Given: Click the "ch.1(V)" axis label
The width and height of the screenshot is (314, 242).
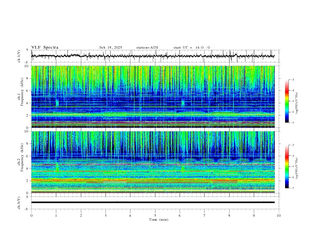Looking at the screenshot, I should 19,56.
